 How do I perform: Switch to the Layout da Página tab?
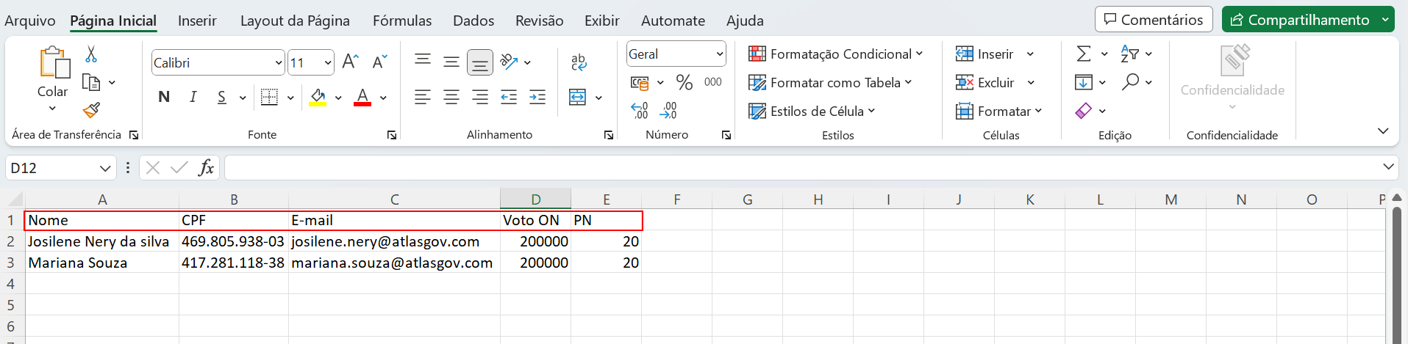pos(295,21)
